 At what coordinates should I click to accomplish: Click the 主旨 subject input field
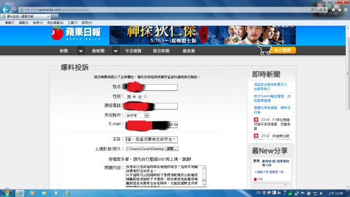(151, 140)
